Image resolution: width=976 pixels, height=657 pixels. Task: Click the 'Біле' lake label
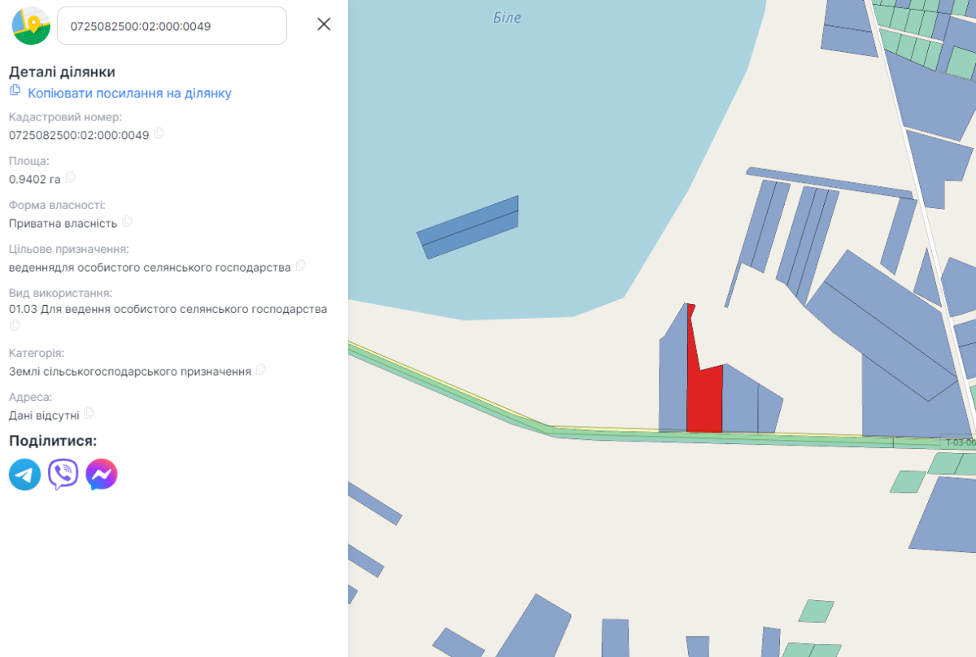(507, 18)
